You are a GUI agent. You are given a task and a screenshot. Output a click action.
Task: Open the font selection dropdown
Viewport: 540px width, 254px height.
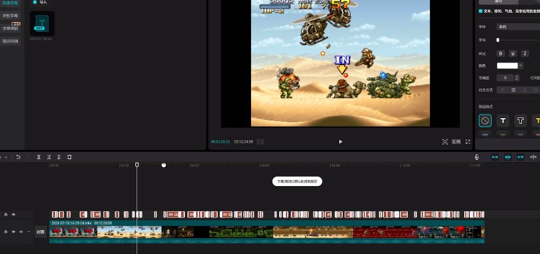coord(517,27)
